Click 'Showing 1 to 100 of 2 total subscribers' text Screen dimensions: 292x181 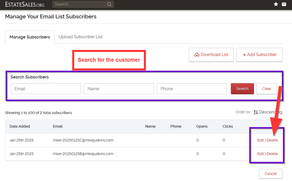click(39, 113)
